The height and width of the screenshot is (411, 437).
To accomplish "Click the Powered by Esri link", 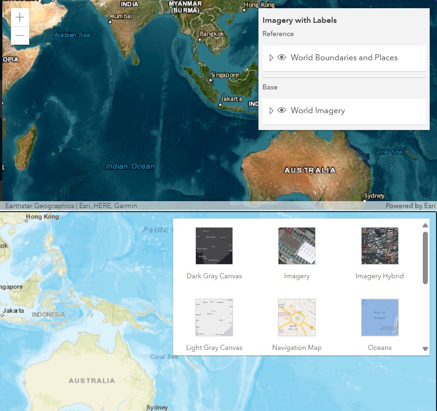I will click(x=410, y=206).
